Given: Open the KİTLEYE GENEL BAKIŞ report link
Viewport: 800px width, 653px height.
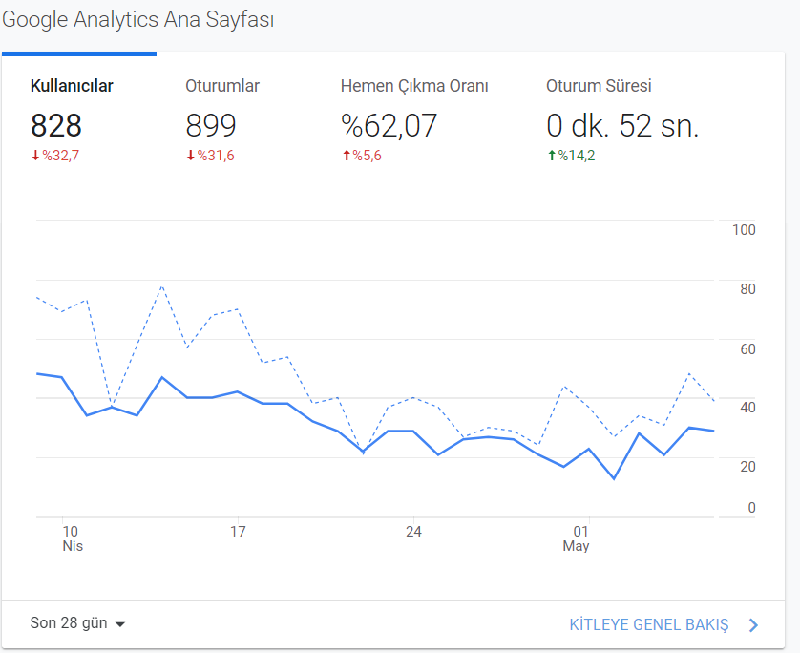Looking at the screenshot, I should (x=649, y=625).
